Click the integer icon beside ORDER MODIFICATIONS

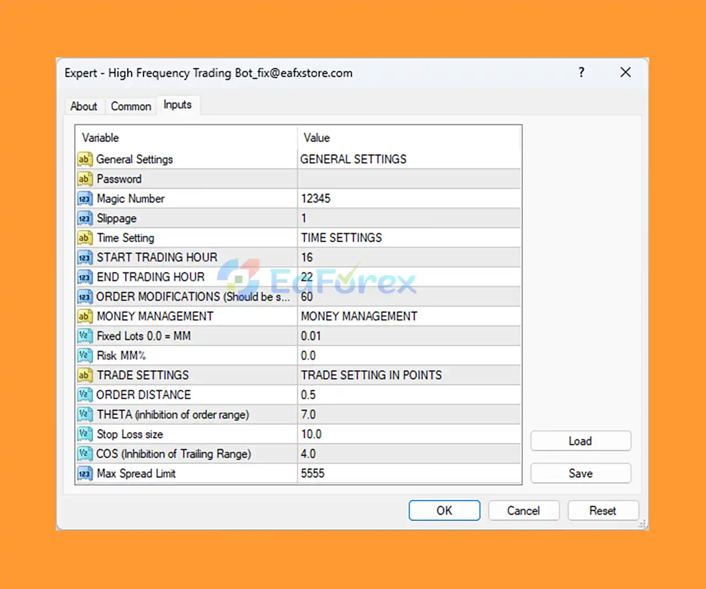pyautogui.click(x=84, y=297)
